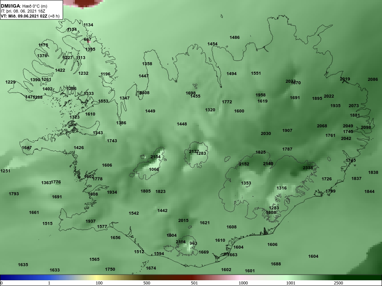Select the map value 2086
The image size is (382, 286).
click(x=373, y=79)
